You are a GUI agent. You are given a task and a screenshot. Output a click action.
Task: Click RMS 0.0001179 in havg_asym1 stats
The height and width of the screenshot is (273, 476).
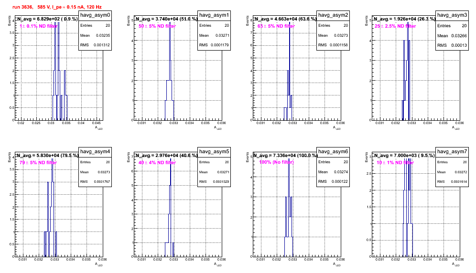[x=214, y=45]
